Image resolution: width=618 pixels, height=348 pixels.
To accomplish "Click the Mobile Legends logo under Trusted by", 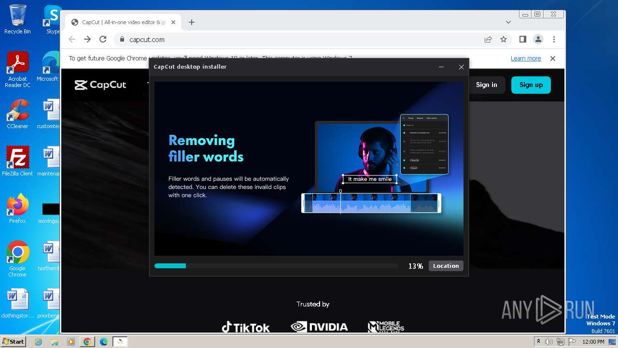I will [386, 327].
